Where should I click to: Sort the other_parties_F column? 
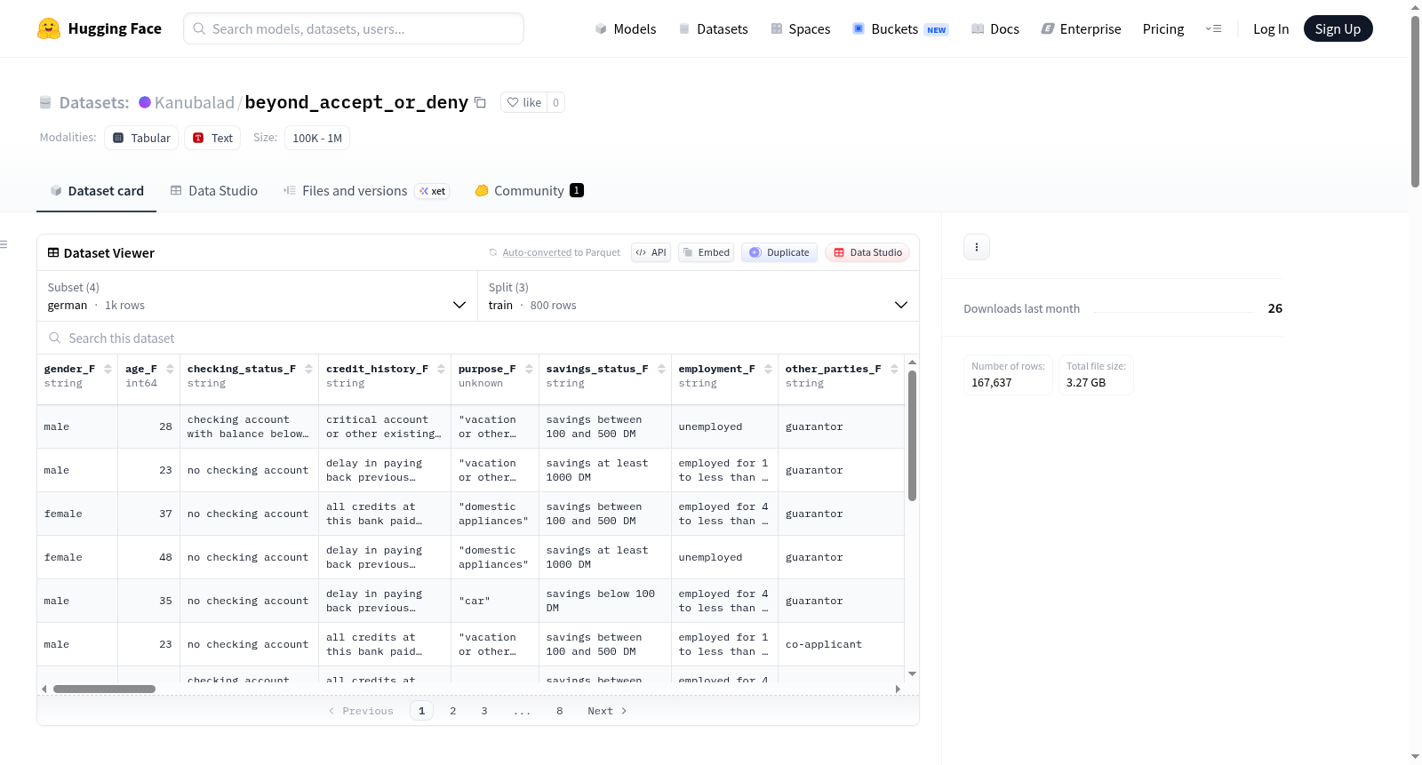tap(894, 369)
